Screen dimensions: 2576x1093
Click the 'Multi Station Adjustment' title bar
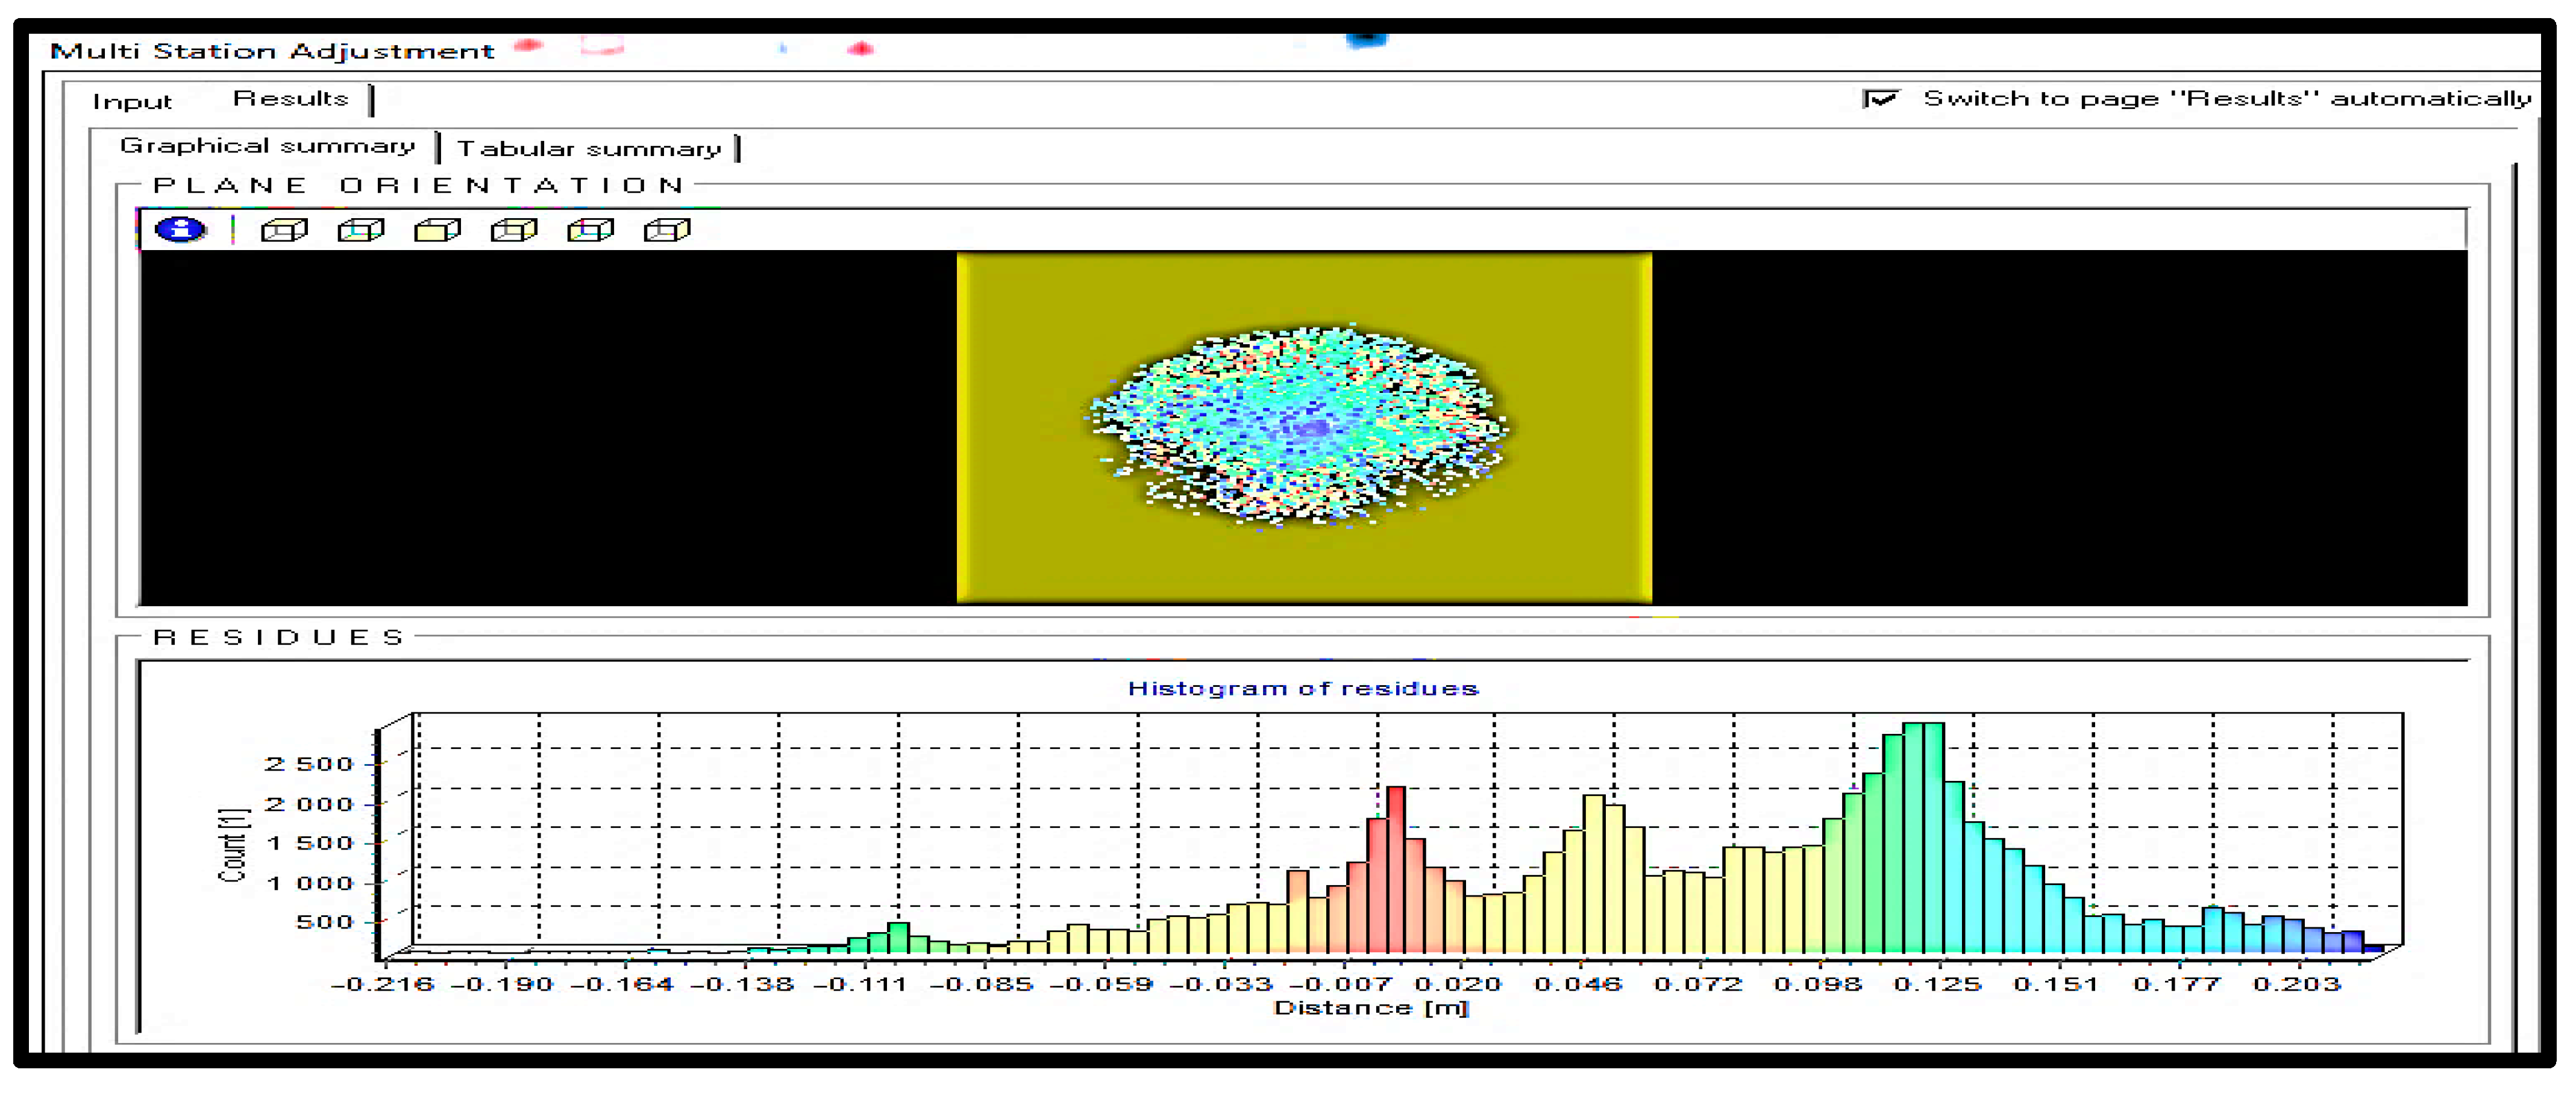pyautogui.click(x=272, y=51)
